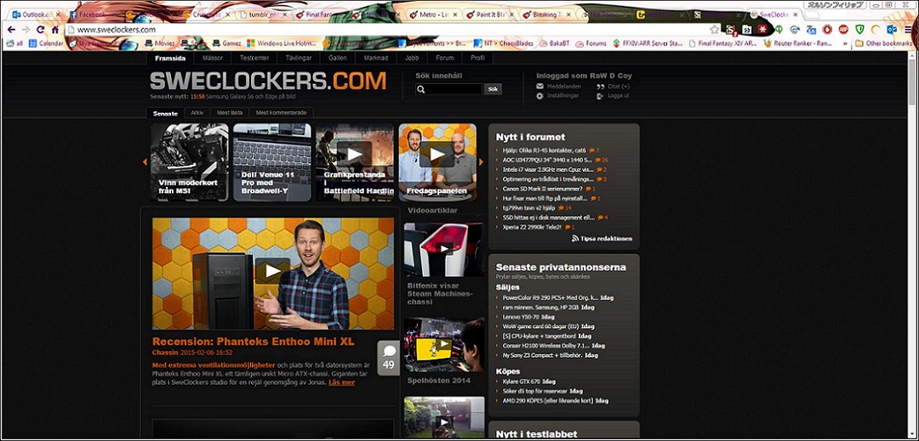Open the translate extension icon
Viewport: 919px width, 441px height.
click(x=811, y=29)
